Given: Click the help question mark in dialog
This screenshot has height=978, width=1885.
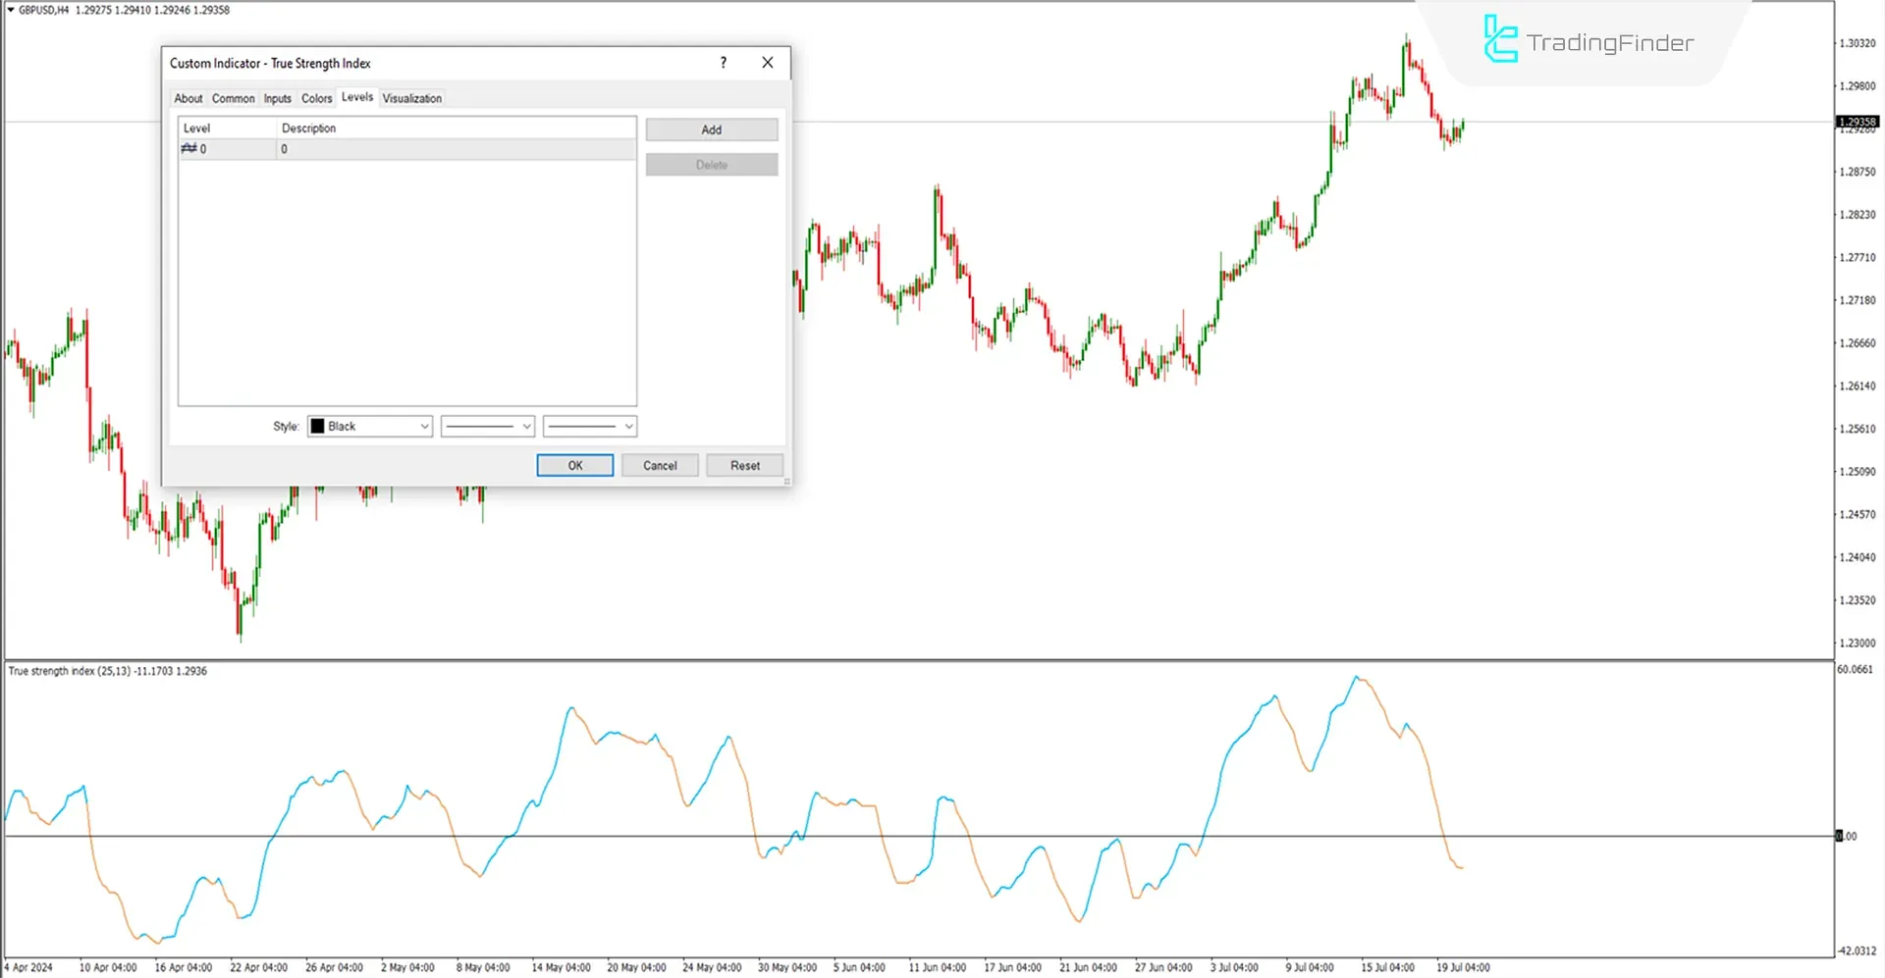Looking at the screenshot, I should [724, 63].
